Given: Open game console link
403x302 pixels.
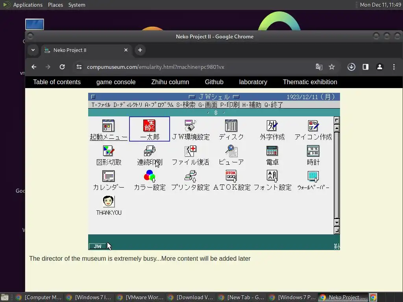Looking at the screenshot, I should point(116,82).
